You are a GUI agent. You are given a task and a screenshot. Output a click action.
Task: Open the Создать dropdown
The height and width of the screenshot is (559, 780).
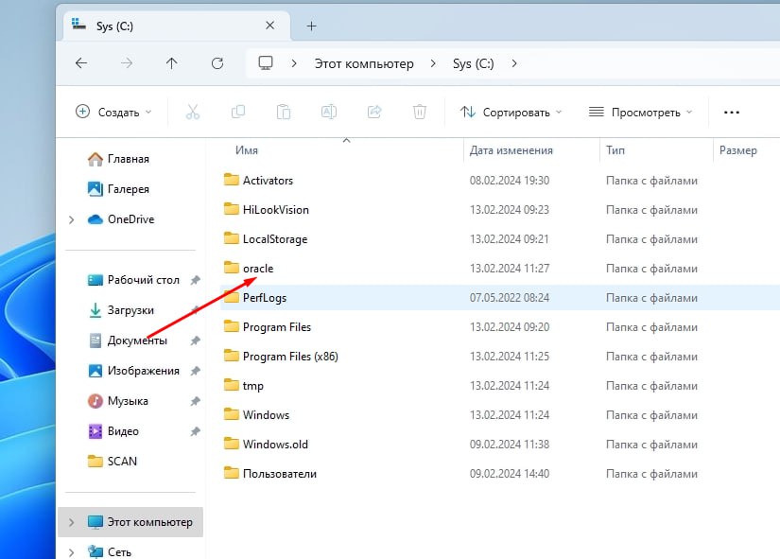point(113,112)
